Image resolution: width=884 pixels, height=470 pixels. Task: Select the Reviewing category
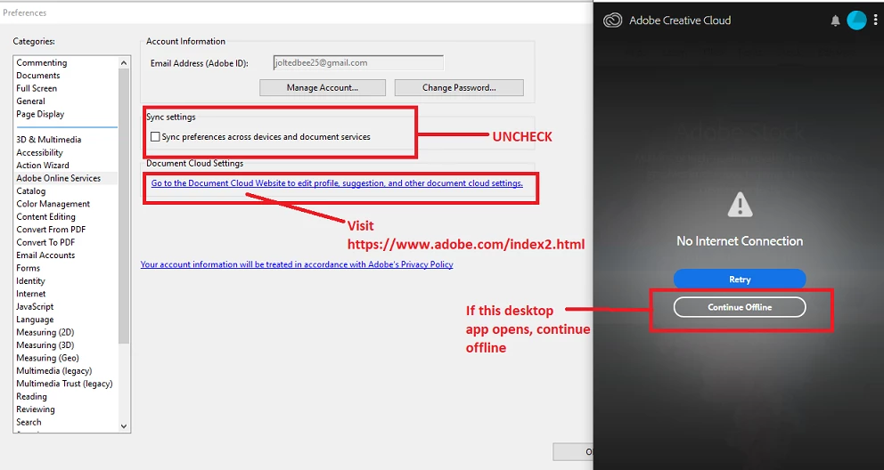(x=36, y=409)
